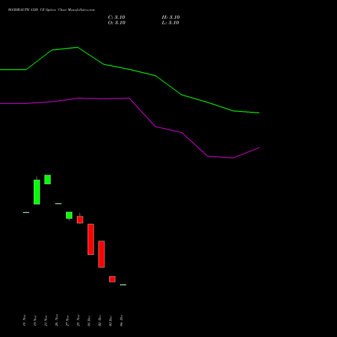The width and height of the screenshot is (337, 337).
Task: Click the "28 Nov" date axis label
Action: (78, 321)
